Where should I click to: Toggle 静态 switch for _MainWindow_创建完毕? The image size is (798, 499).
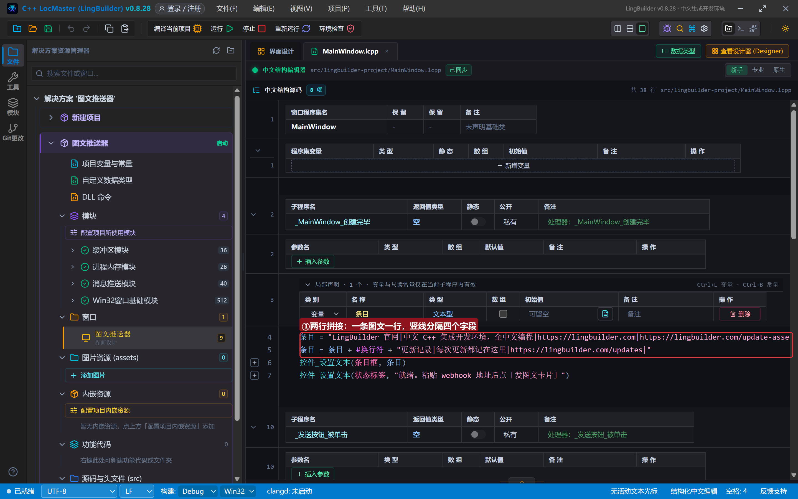click(477, 222)
